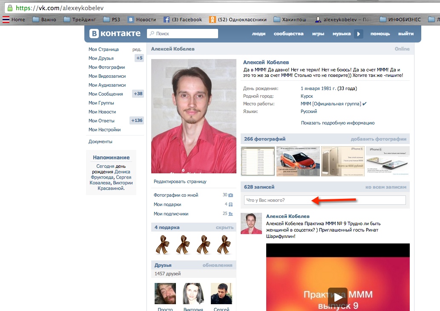The image size is (440, 311).
Task: Open the Facebook bookmark
Action: click(x=183, y=20)
